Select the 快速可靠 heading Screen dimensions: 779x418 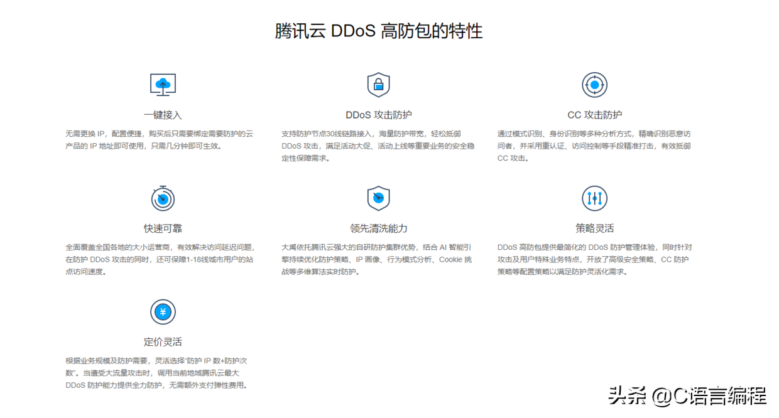[x=163, y=228]
